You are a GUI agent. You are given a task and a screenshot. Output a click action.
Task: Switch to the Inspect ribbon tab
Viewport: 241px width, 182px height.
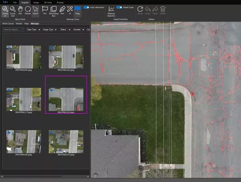tap(25, 3)
